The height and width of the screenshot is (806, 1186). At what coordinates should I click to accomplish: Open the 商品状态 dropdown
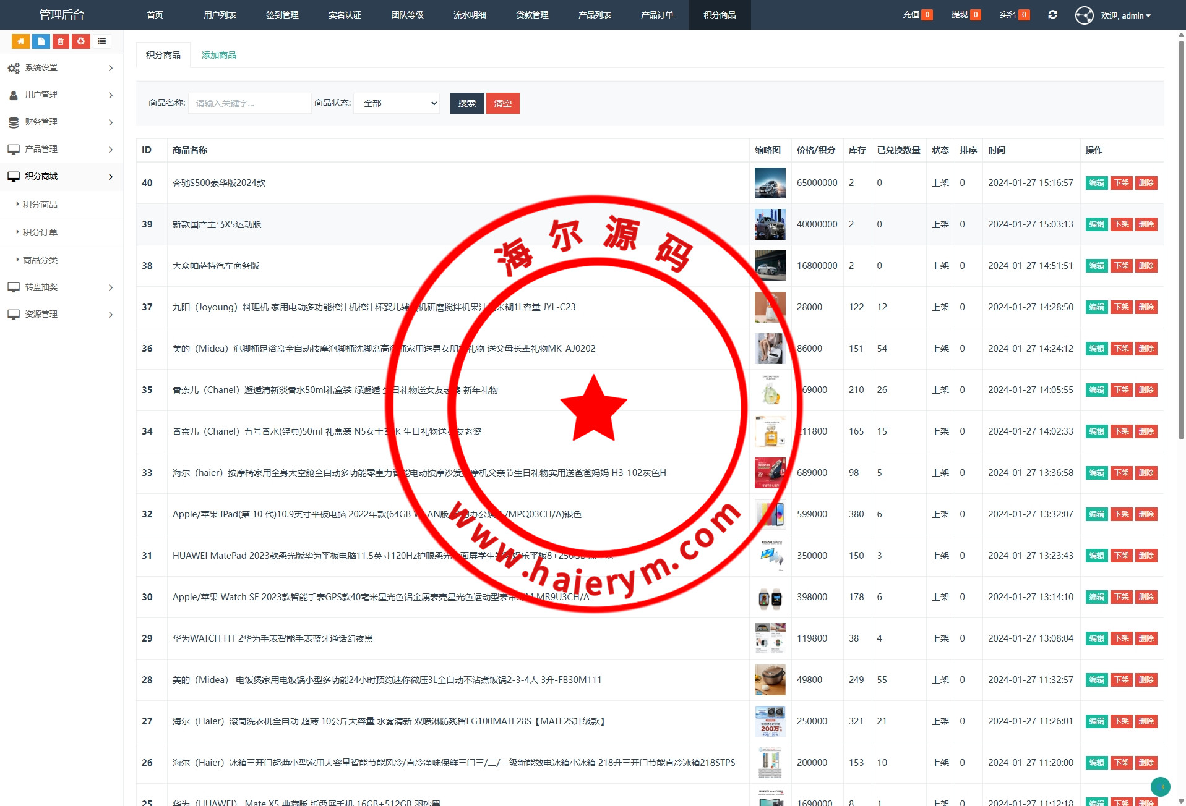click(x=397, y=103)
